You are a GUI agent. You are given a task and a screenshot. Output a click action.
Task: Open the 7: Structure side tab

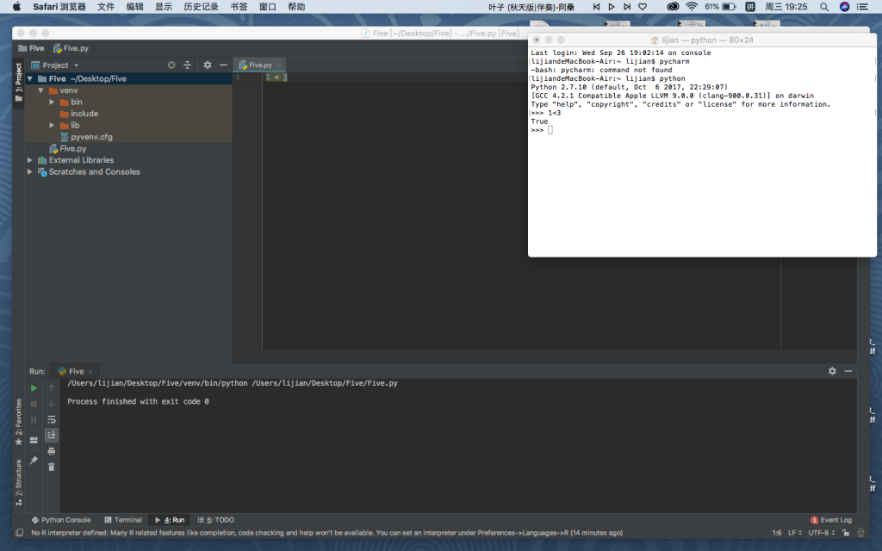19,482
